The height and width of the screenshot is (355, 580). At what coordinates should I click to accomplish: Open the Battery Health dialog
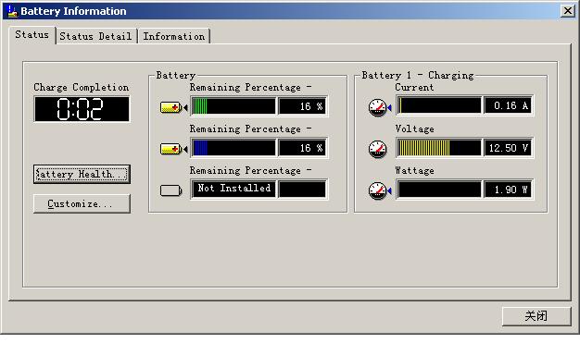[x=82, y=174]
